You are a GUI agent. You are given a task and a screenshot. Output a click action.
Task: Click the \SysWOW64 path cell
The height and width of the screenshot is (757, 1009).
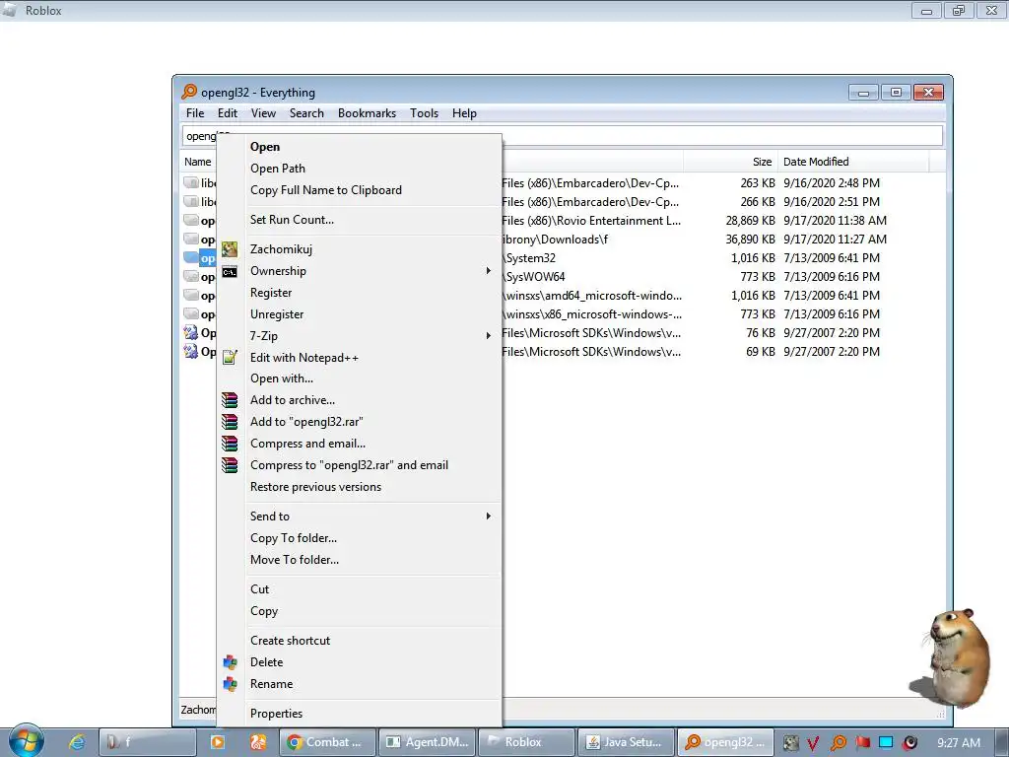534,277
